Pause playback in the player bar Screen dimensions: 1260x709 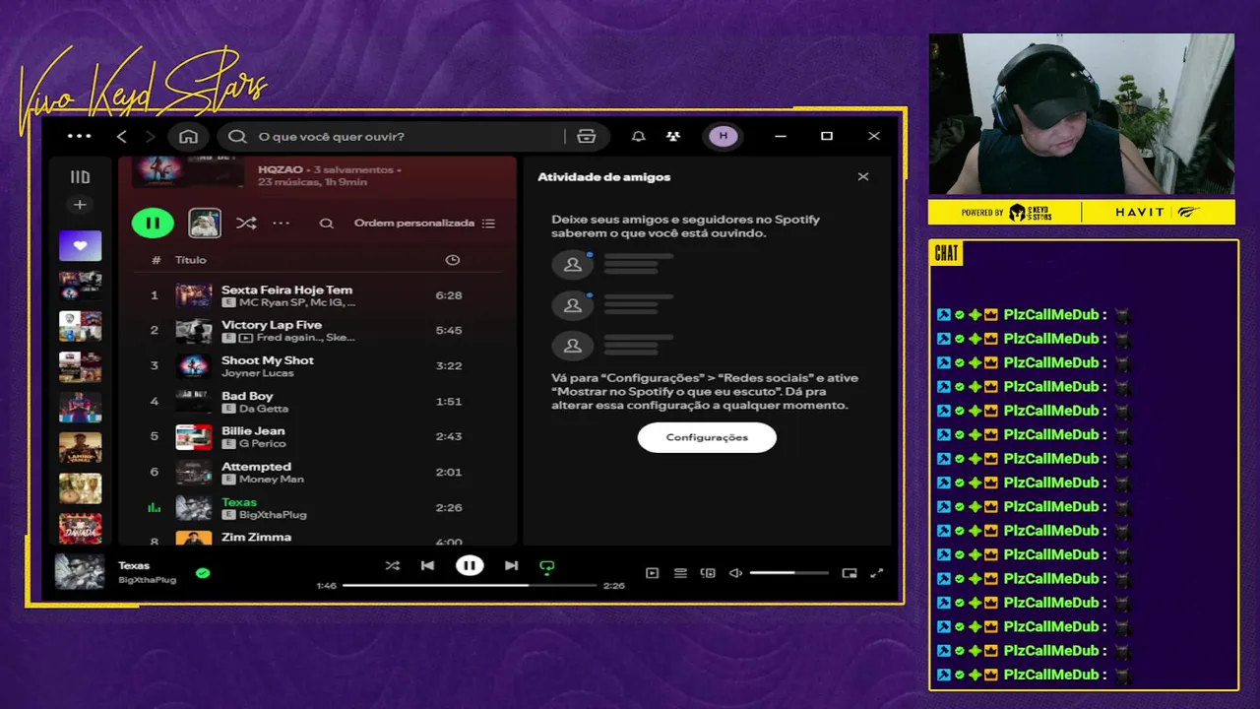[470, 565]
